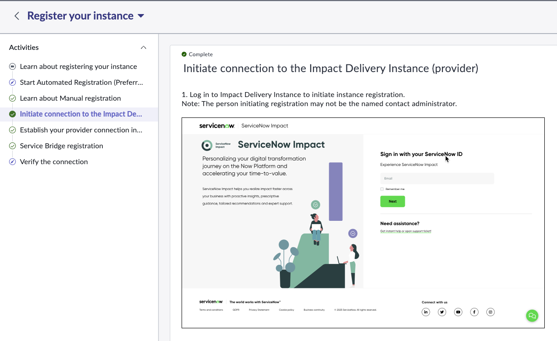Toggle the Remember me checkbox
The width and height of the screenshot is (557, 341).
click(x=382, y=189)
